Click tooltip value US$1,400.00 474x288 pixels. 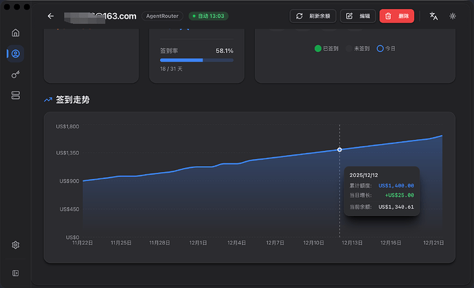pyautogui.click(x=396, y=186)
